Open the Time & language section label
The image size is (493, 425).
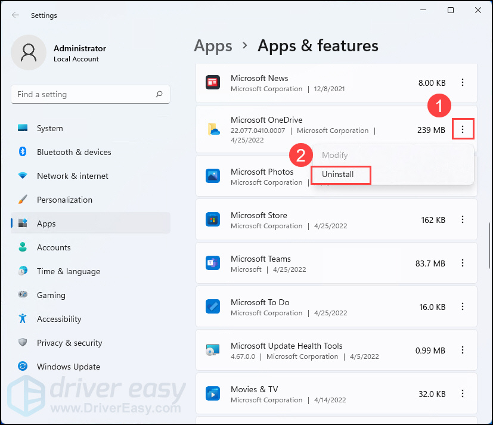point(69,271)
